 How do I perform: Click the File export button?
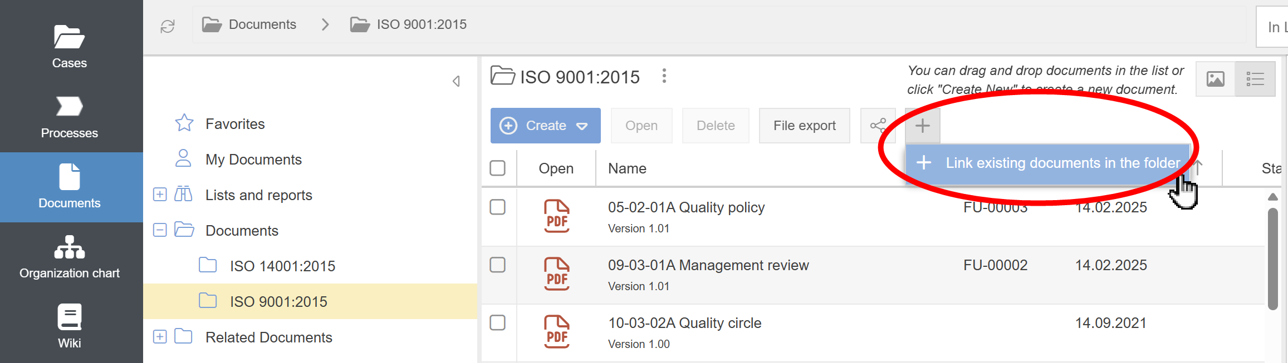pos(804,126)
